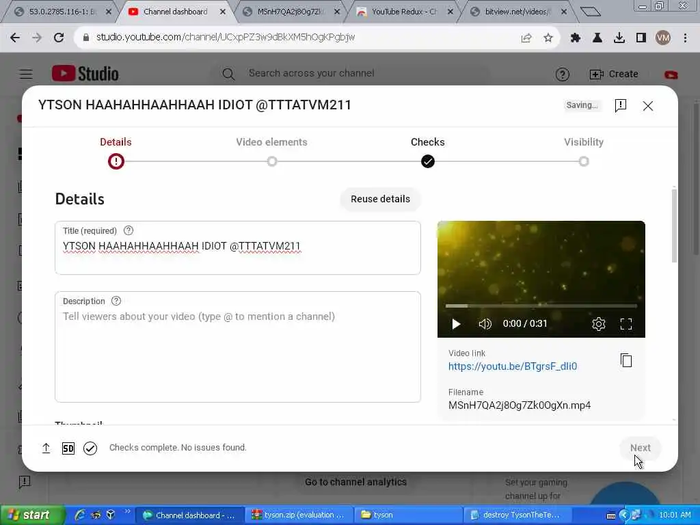The height and width of the screenshot is (525, 700).
Task: Click the checks complete checkmark icon
Action: (x=90, y=448)
